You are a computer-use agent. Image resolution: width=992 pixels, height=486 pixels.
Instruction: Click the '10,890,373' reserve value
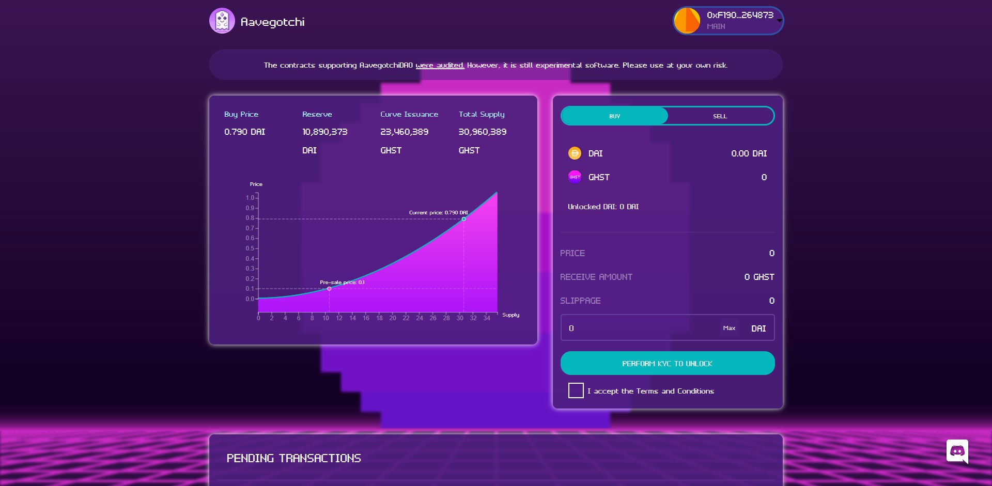click(325, 132)
